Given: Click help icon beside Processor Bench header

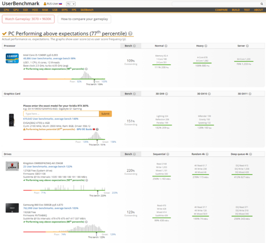Looking at the screenshot, I should pos(134,46).
